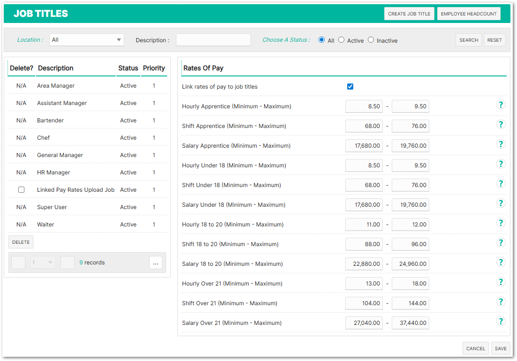This screenshot has height=361, width=517.
Task: Sort by Description column header
Action: [56, 68]
